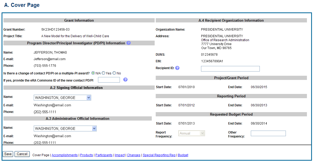Click help icon beside PD/PI Information header
Image resolution: width=313 pixels, height=162 pixels.
[x=129, y=43]
